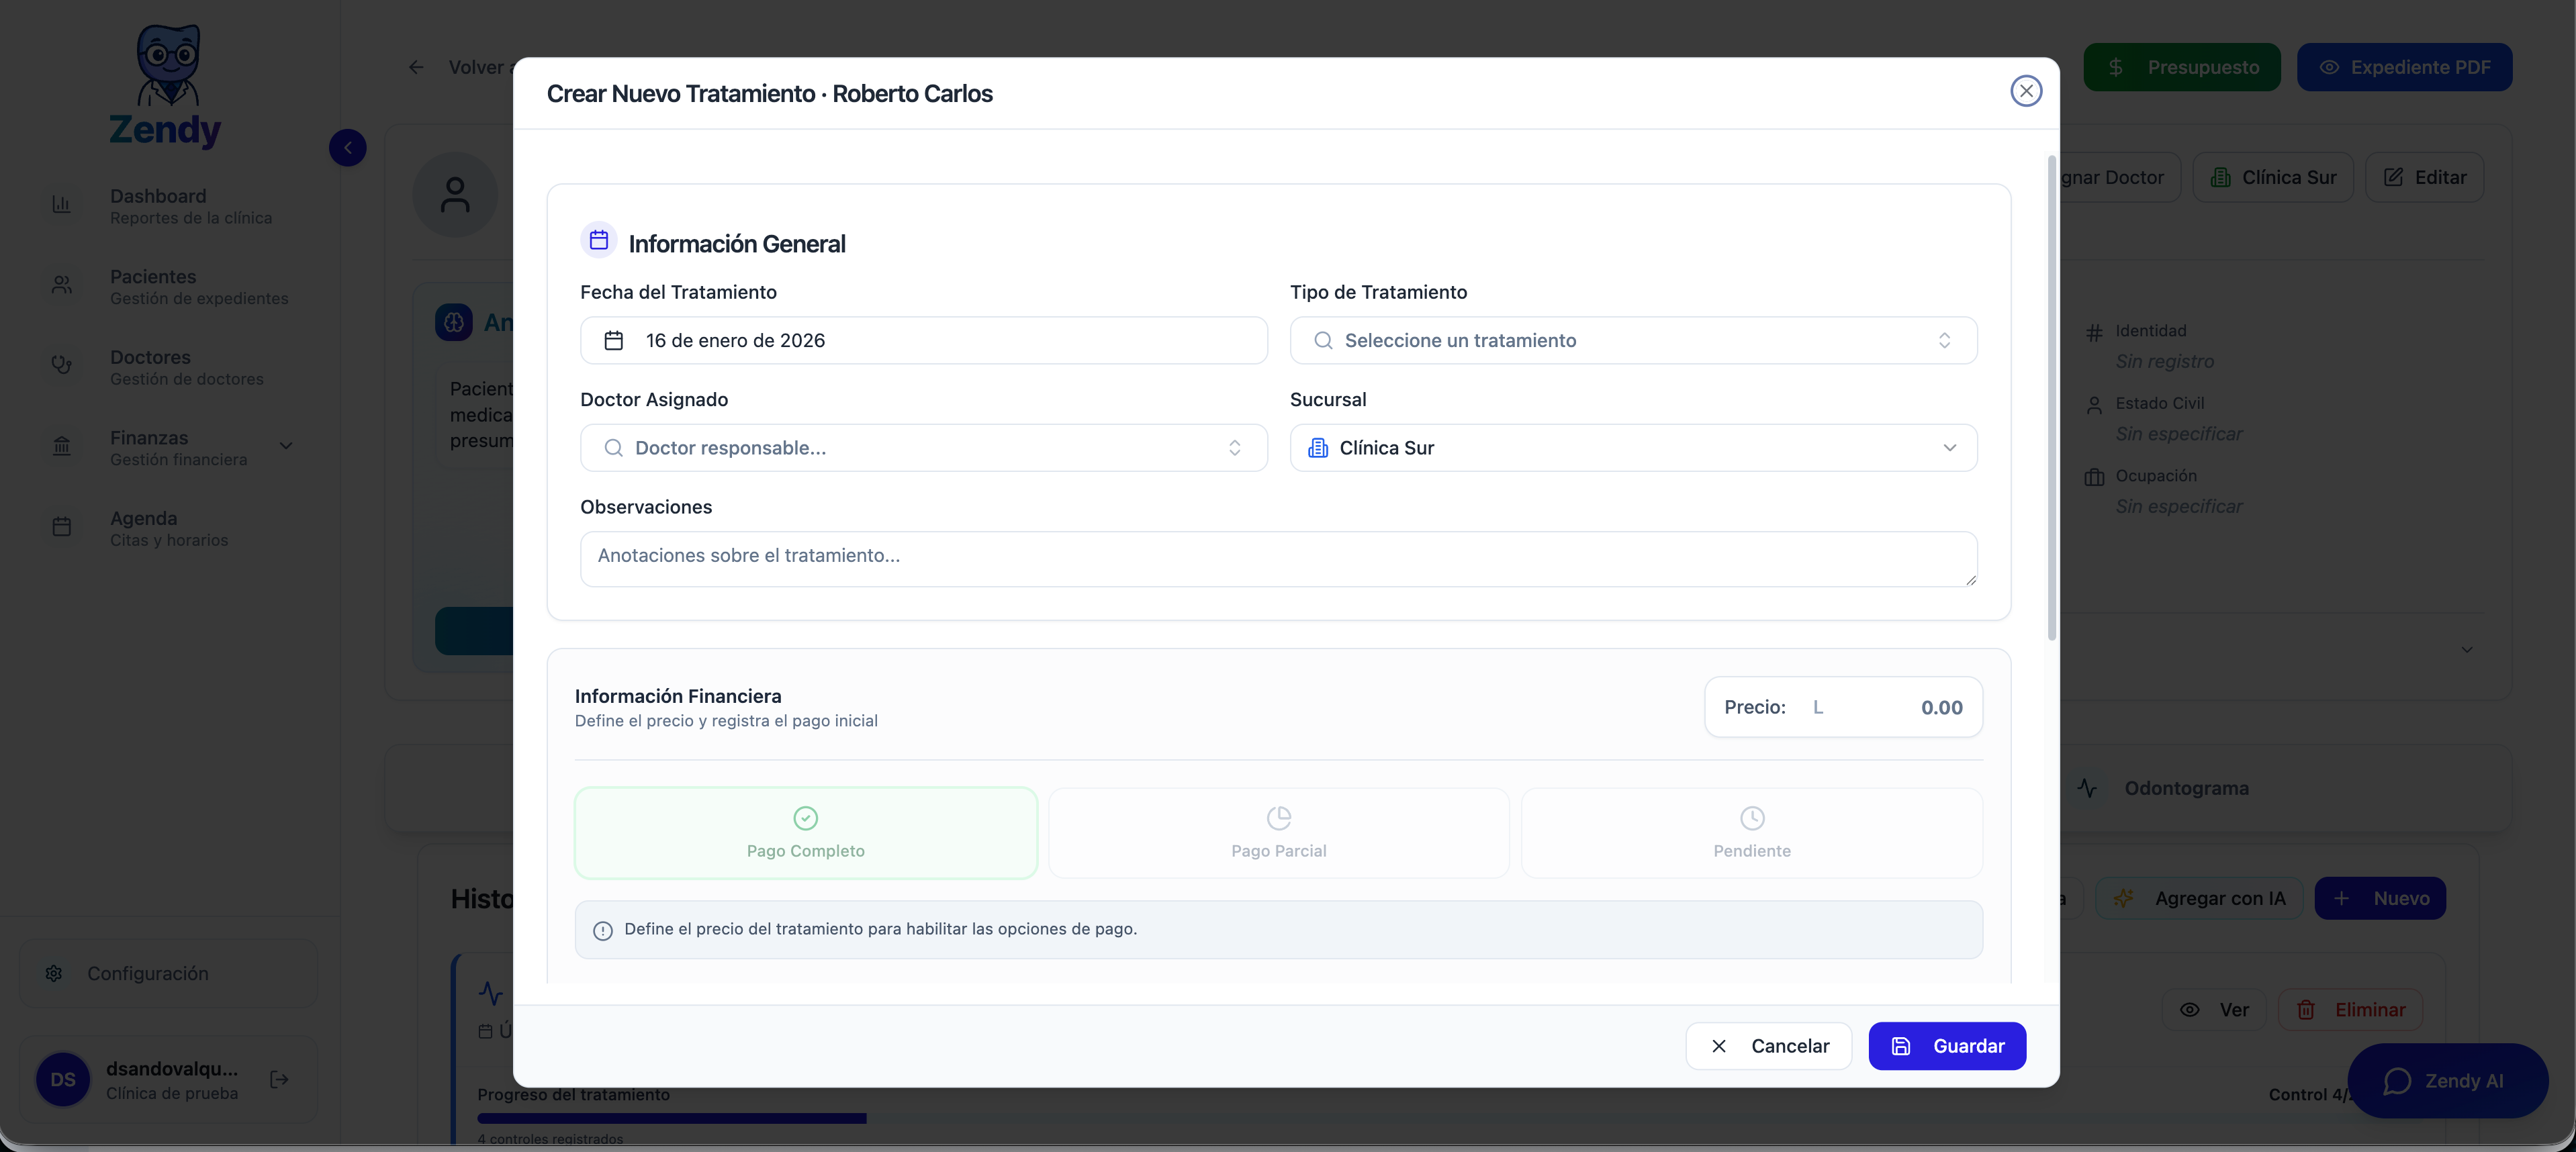Select the Pago Parcial option
Image resolution: width=2576 pixels, height=1152 pixels.
(x=1278, y=833)
